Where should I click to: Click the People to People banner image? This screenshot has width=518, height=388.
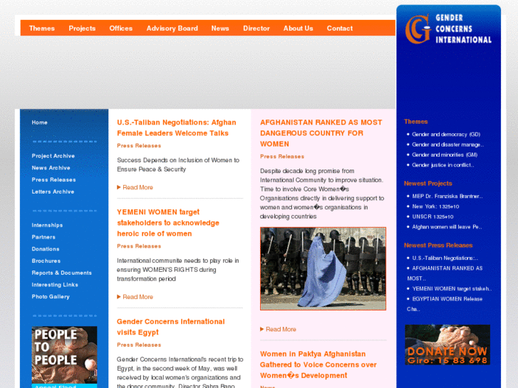click(64, 355)
